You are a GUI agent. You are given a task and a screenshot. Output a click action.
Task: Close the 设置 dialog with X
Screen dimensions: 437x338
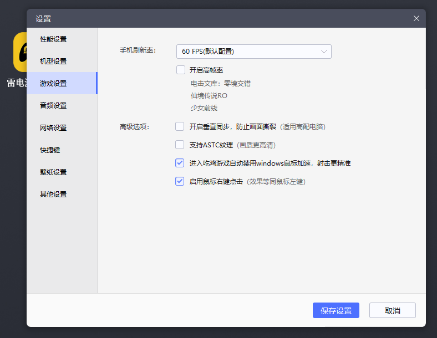416,18
